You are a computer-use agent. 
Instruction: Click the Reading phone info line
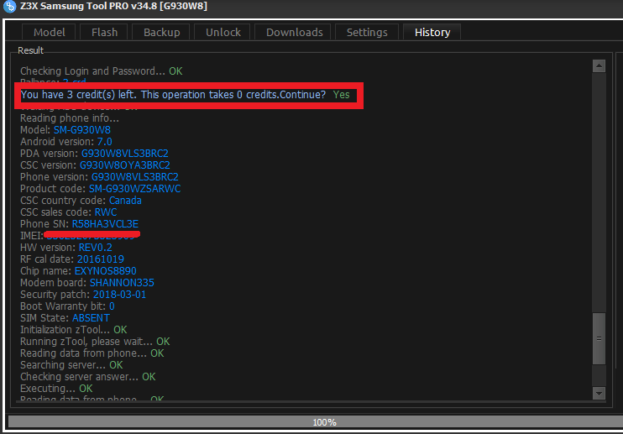[x=70, y=118]
